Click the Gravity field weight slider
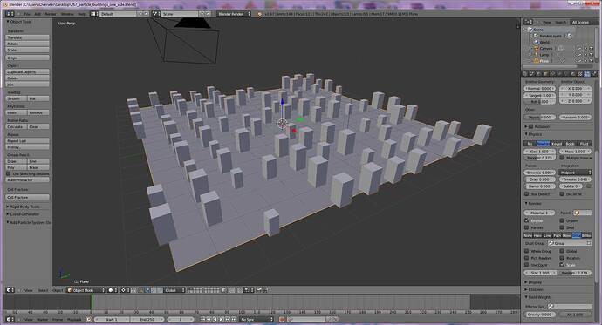This screenshot has height=325, width=602. pos(539,315)
